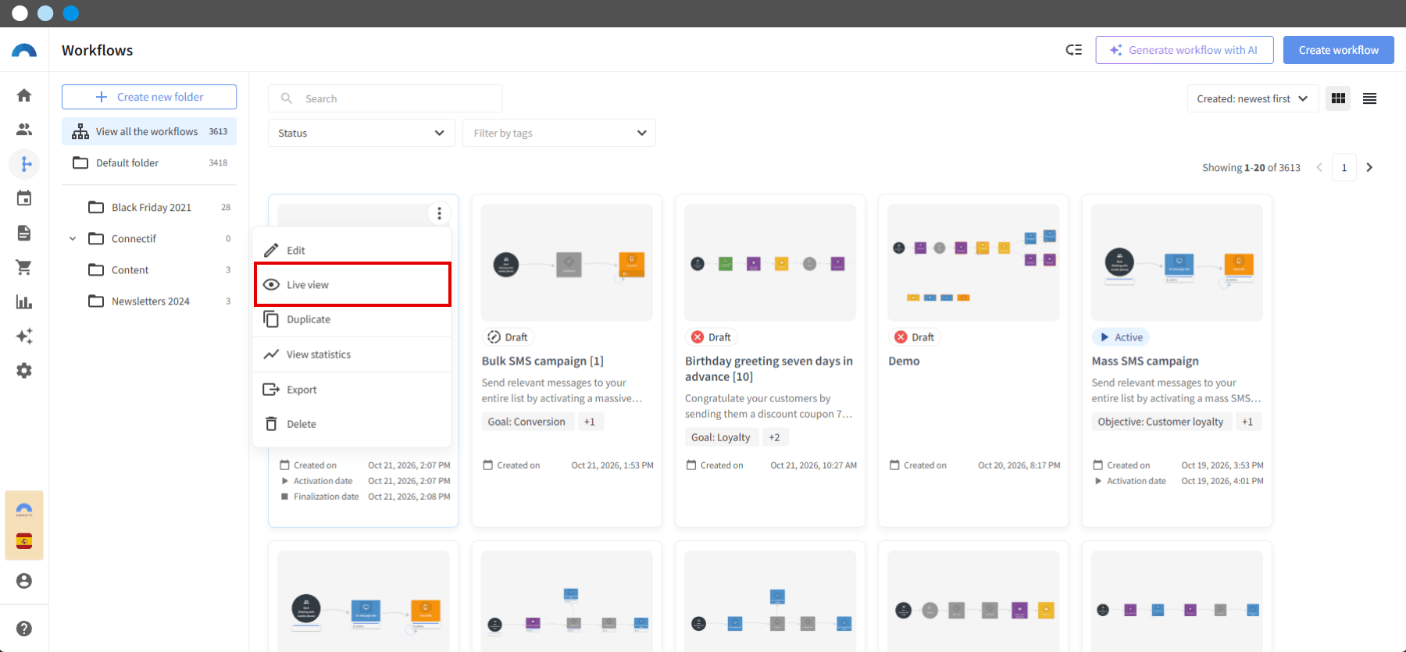Click Birthday greeting seven days in advance title

769,369
